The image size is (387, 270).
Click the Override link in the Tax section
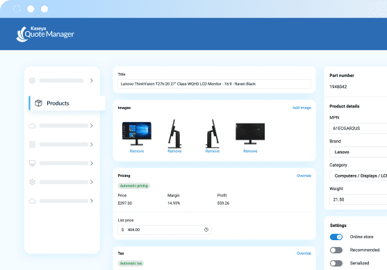(x=304, y=253)
